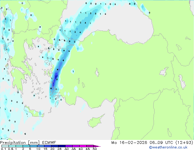Click the legend scale label '0.1'
This screenshot has width=194, height=150.
3,149
